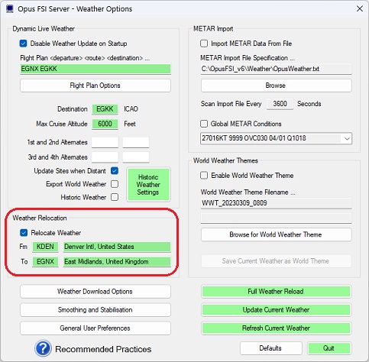Click the Recommended Practices help icon
Image resolution: width=369 pixels, height=362 pixels.
coord(43,348)
